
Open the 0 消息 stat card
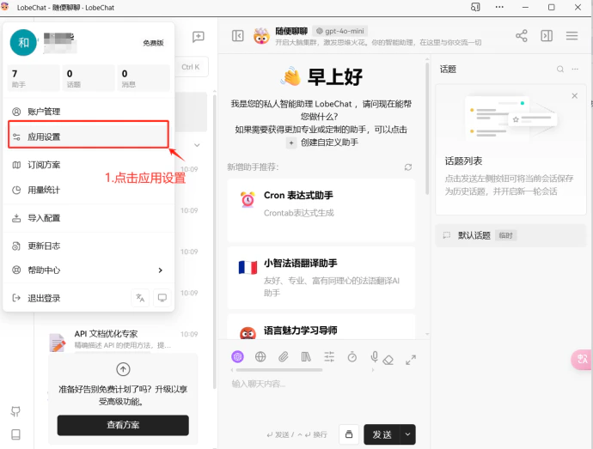(x=144, y=78)
